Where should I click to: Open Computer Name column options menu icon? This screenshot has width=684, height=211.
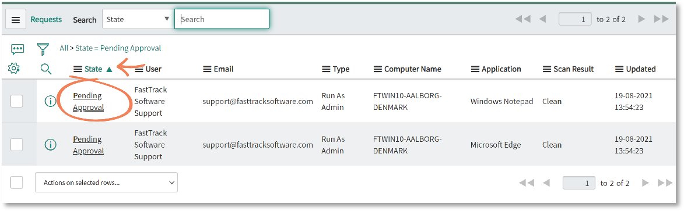378,69
